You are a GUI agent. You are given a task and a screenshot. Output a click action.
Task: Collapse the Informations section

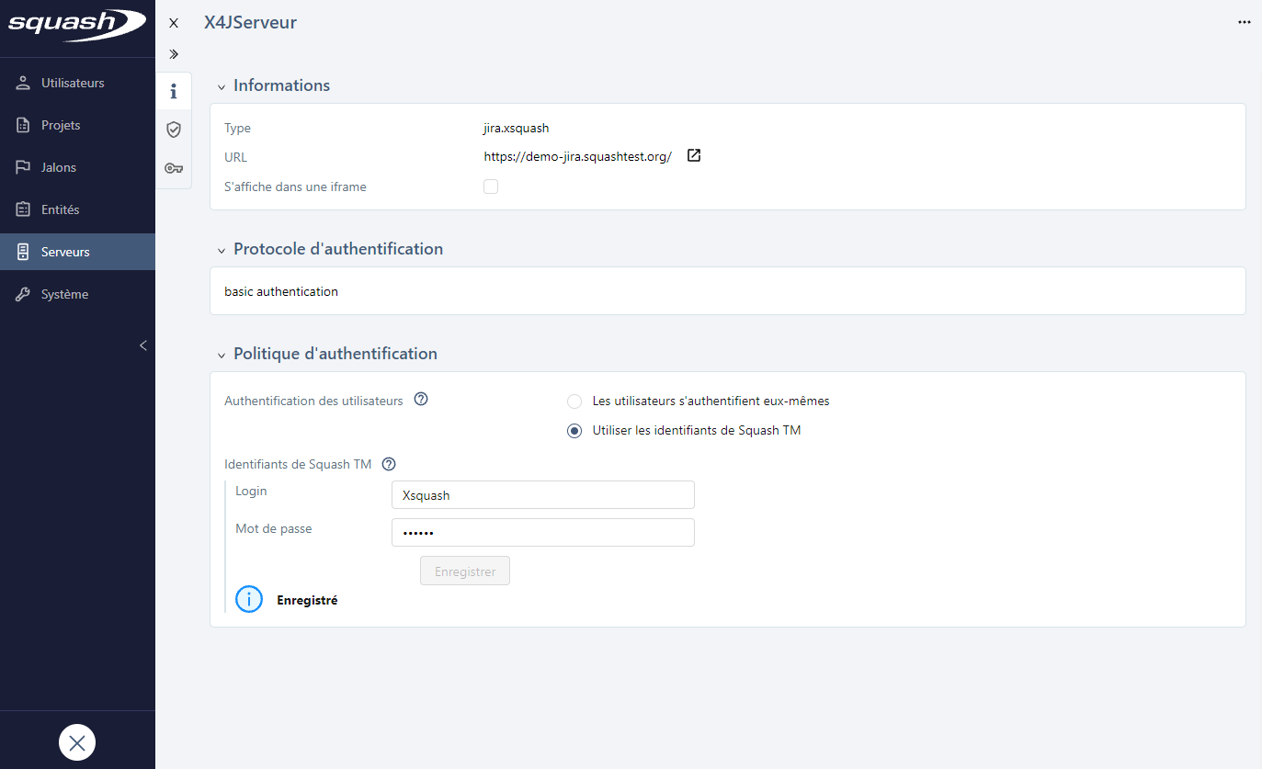click(222, 85)
